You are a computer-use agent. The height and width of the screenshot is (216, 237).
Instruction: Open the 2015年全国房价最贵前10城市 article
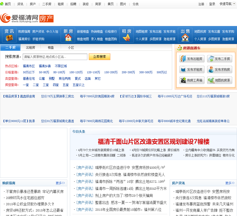point(128,210)
